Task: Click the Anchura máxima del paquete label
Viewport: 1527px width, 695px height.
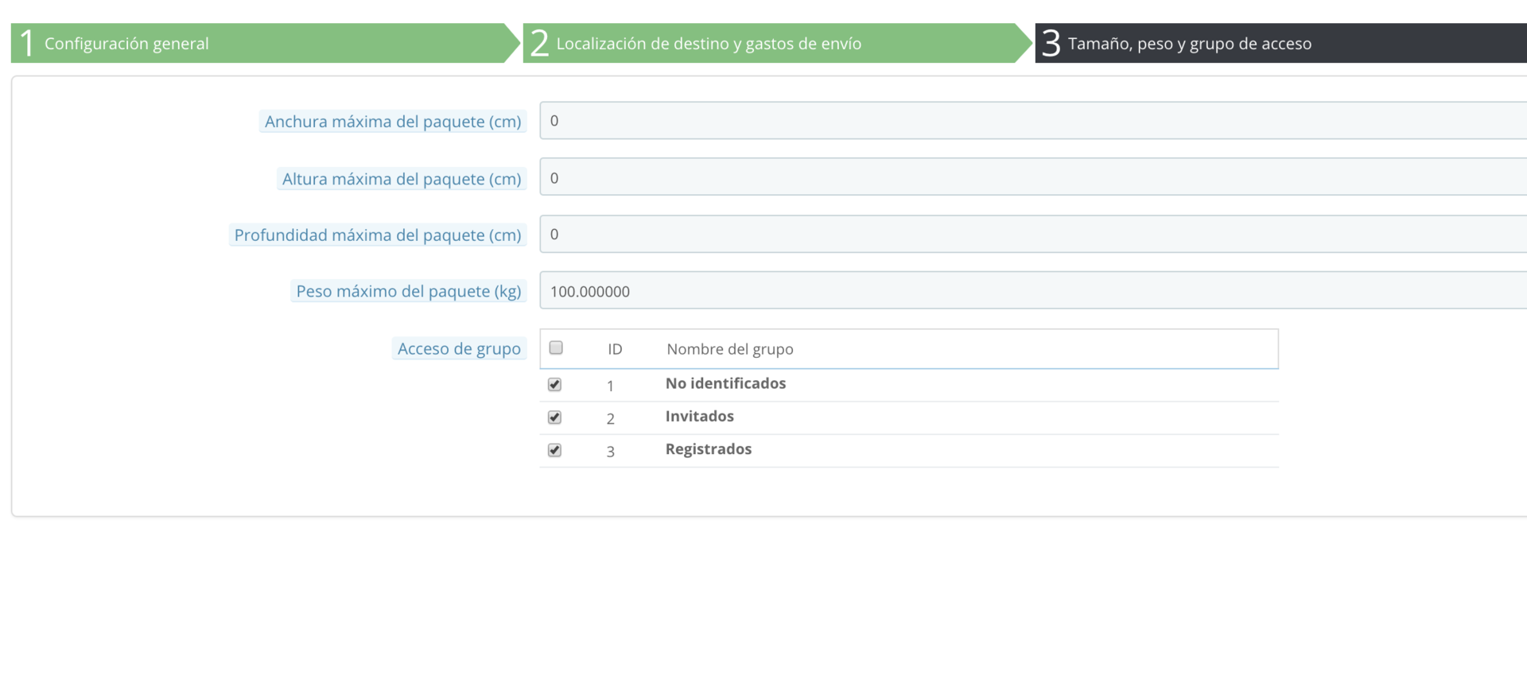Action: (x=393, y=122)
